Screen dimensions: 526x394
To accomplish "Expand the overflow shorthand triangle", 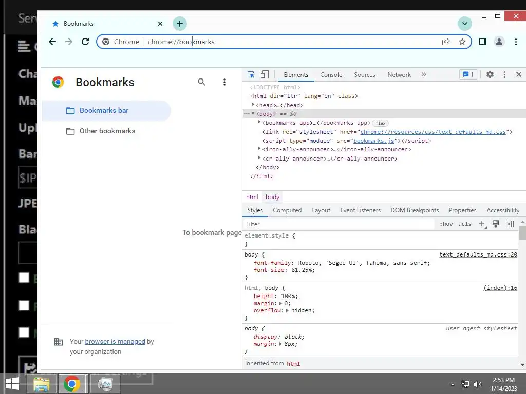I will tap(288, 310).
